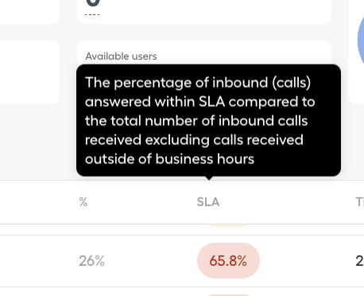
Task: Click the partially visible card at right edge
Action: click(x=356, y=53)
